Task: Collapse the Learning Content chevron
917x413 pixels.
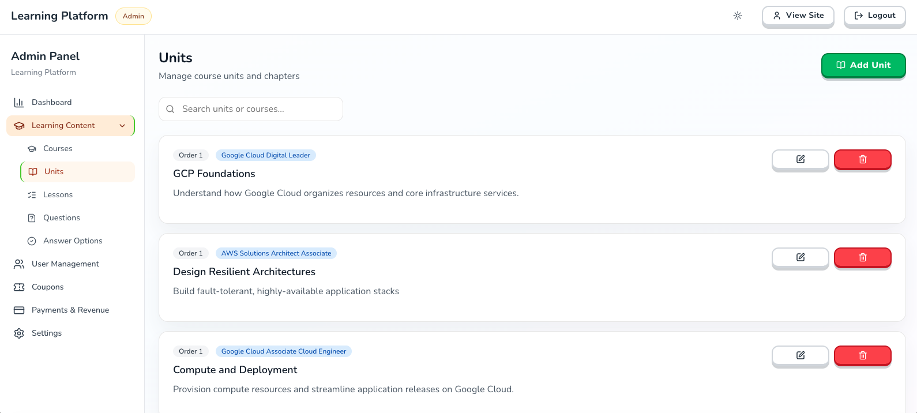Action: 122,126
